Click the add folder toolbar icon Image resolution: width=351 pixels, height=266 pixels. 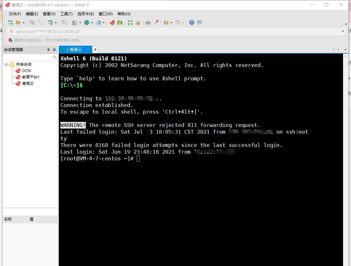166,23
